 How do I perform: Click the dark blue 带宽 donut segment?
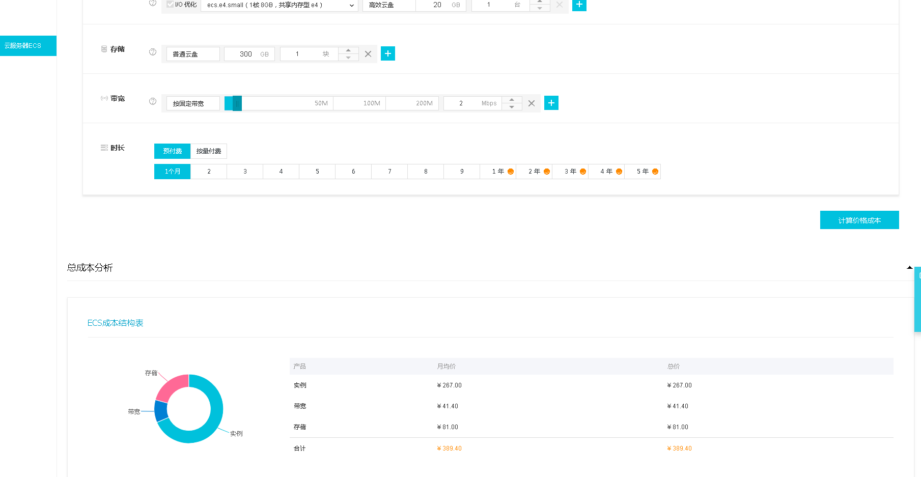pos(161,411)
